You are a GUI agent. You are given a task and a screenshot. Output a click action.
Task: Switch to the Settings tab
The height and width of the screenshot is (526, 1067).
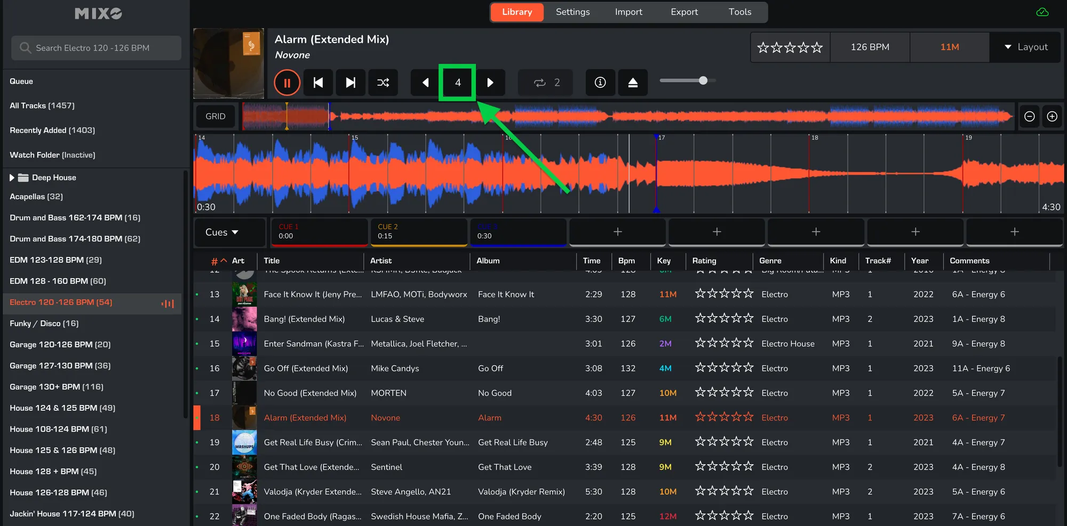pos(572,12)
